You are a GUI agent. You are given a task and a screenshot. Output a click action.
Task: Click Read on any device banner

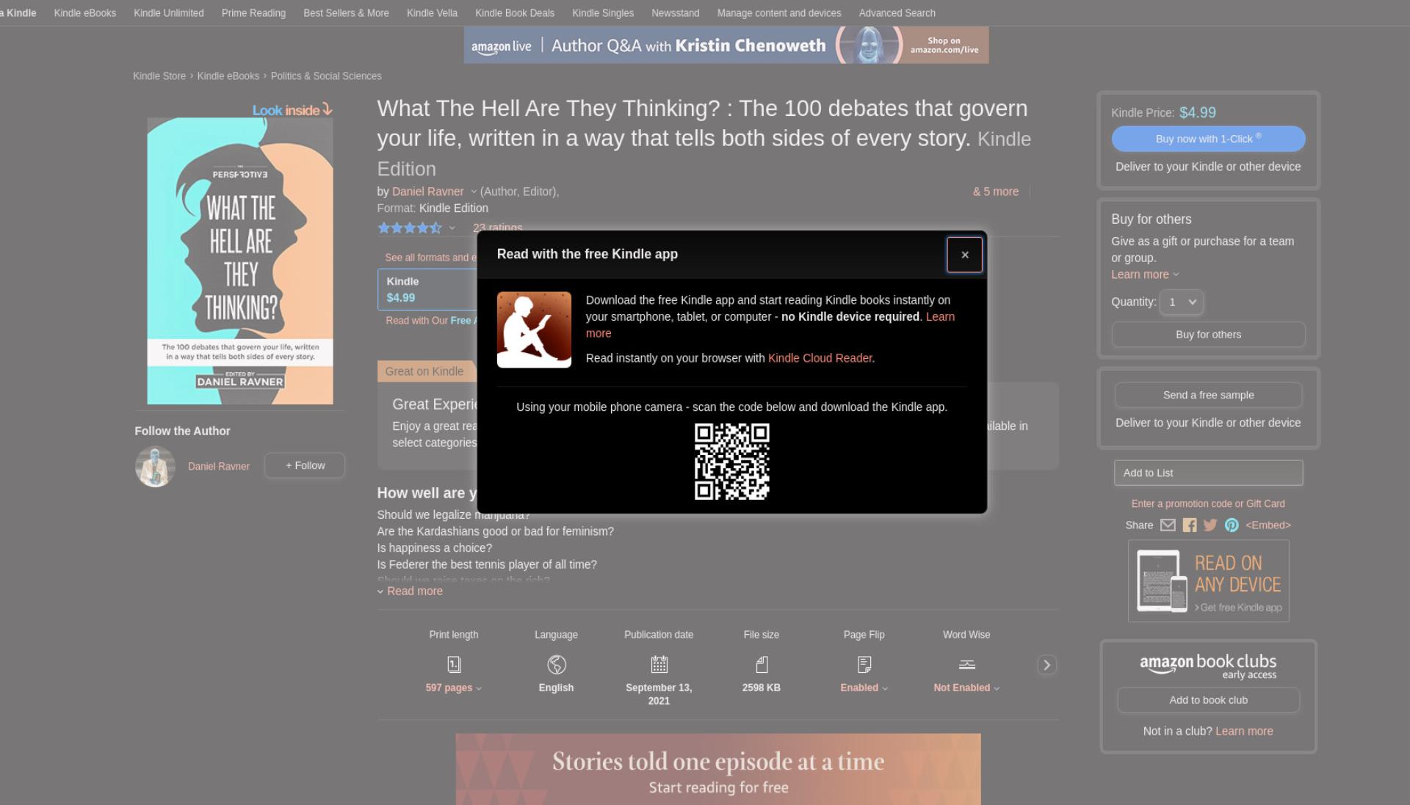click(1208, 581)
